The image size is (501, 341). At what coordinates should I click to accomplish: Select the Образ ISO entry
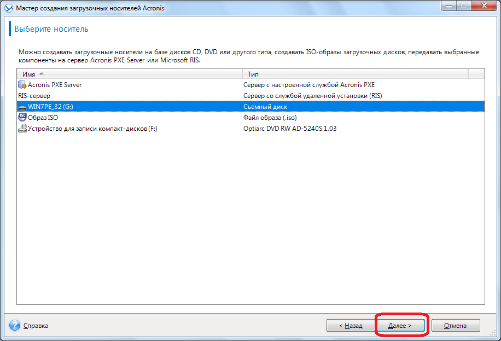[x=251, y=117]
